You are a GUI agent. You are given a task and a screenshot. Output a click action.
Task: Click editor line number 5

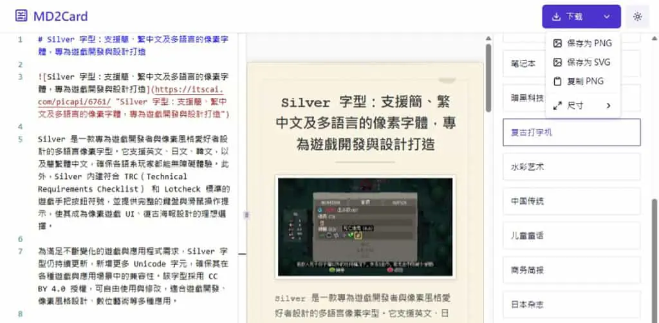click(x=20, y=139)
